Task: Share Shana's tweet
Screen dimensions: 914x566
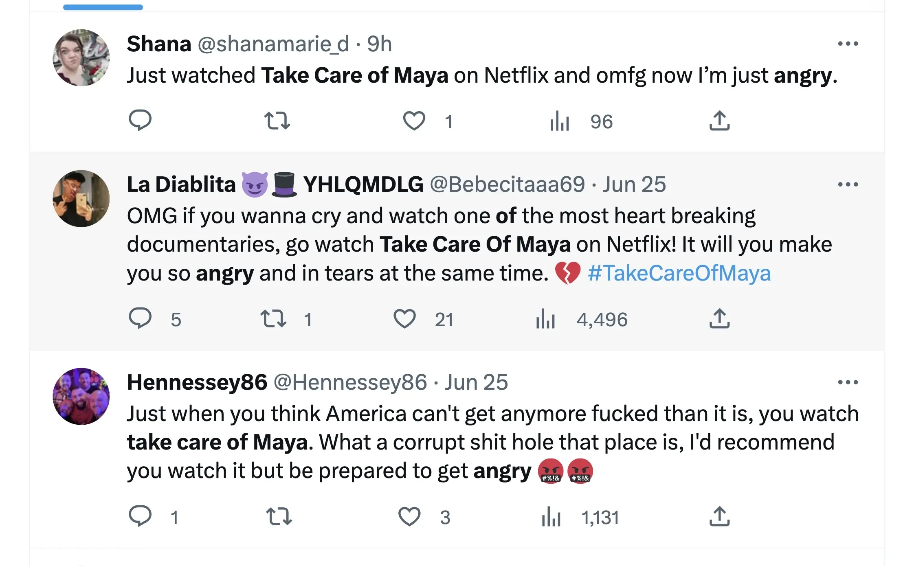Action: (x=719, y=121)
